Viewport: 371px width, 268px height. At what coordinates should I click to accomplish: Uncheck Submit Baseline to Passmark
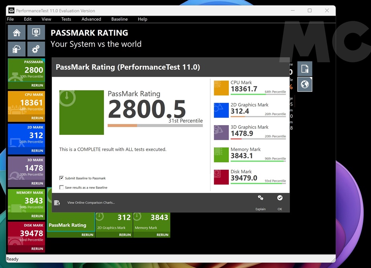pos(61,178)
